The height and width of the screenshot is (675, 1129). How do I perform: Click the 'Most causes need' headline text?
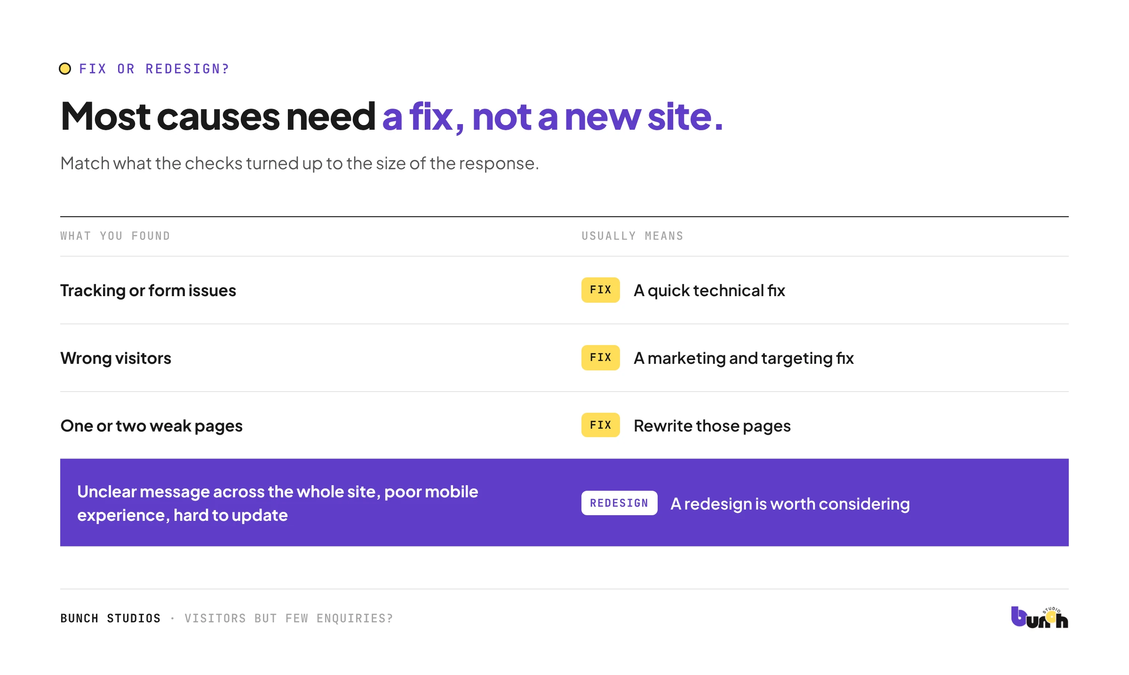(x=218, y=117)
